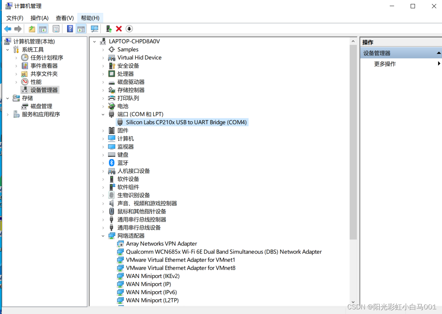Image resolution: width=442 pixels, height=314 pixels.
Task: Click the Back arrow toolbar button
Action: (8, 29)
